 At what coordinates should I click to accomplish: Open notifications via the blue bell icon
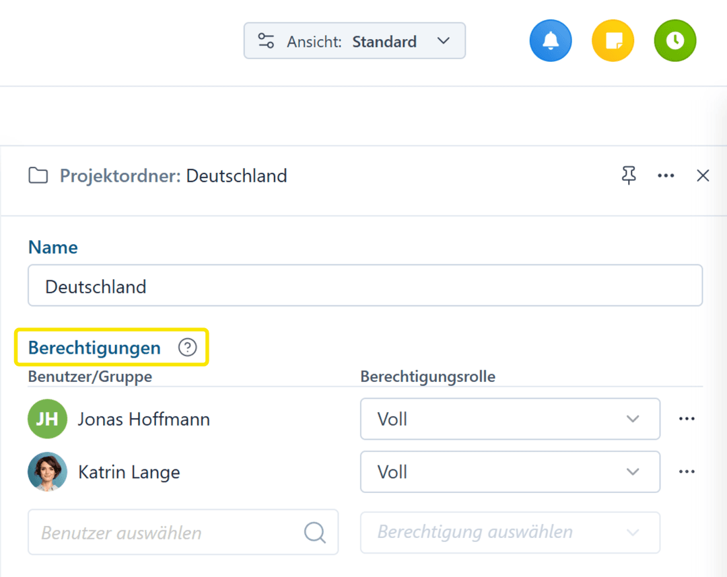point(550,41)
